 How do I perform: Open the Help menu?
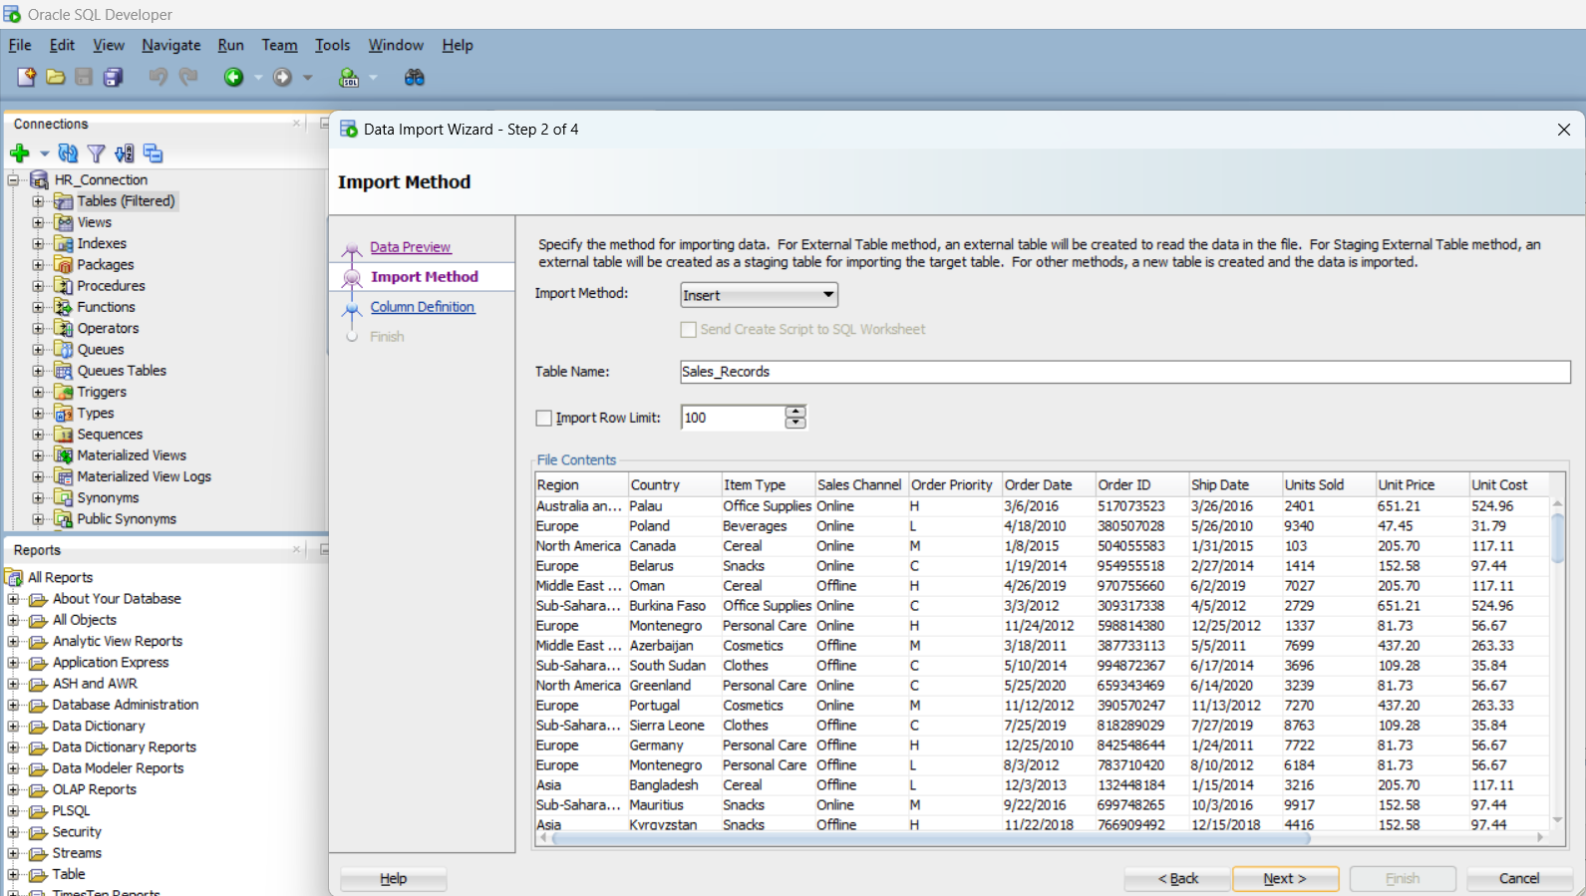tap(458, 45)
